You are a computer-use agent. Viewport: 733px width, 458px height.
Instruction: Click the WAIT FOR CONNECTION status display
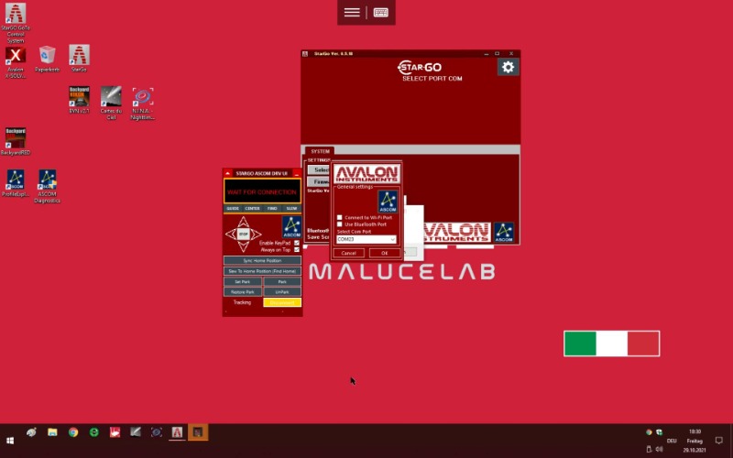[x=262, y=191]
